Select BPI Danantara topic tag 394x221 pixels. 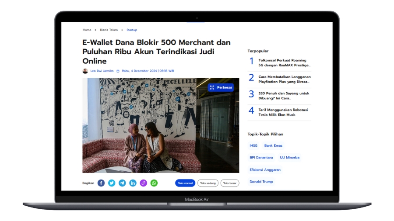click(x=261, y=158)
